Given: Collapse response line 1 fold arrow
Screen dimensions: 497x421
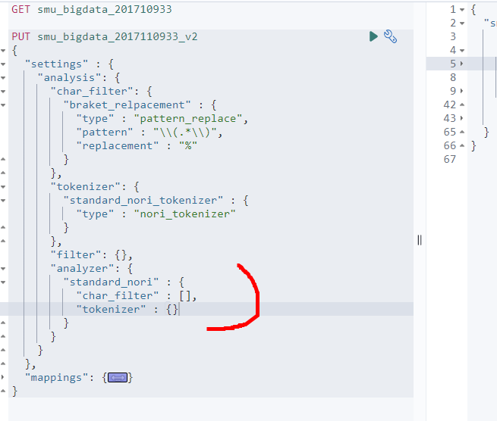Looking at the screenshot, I should [x=462, y=10].
